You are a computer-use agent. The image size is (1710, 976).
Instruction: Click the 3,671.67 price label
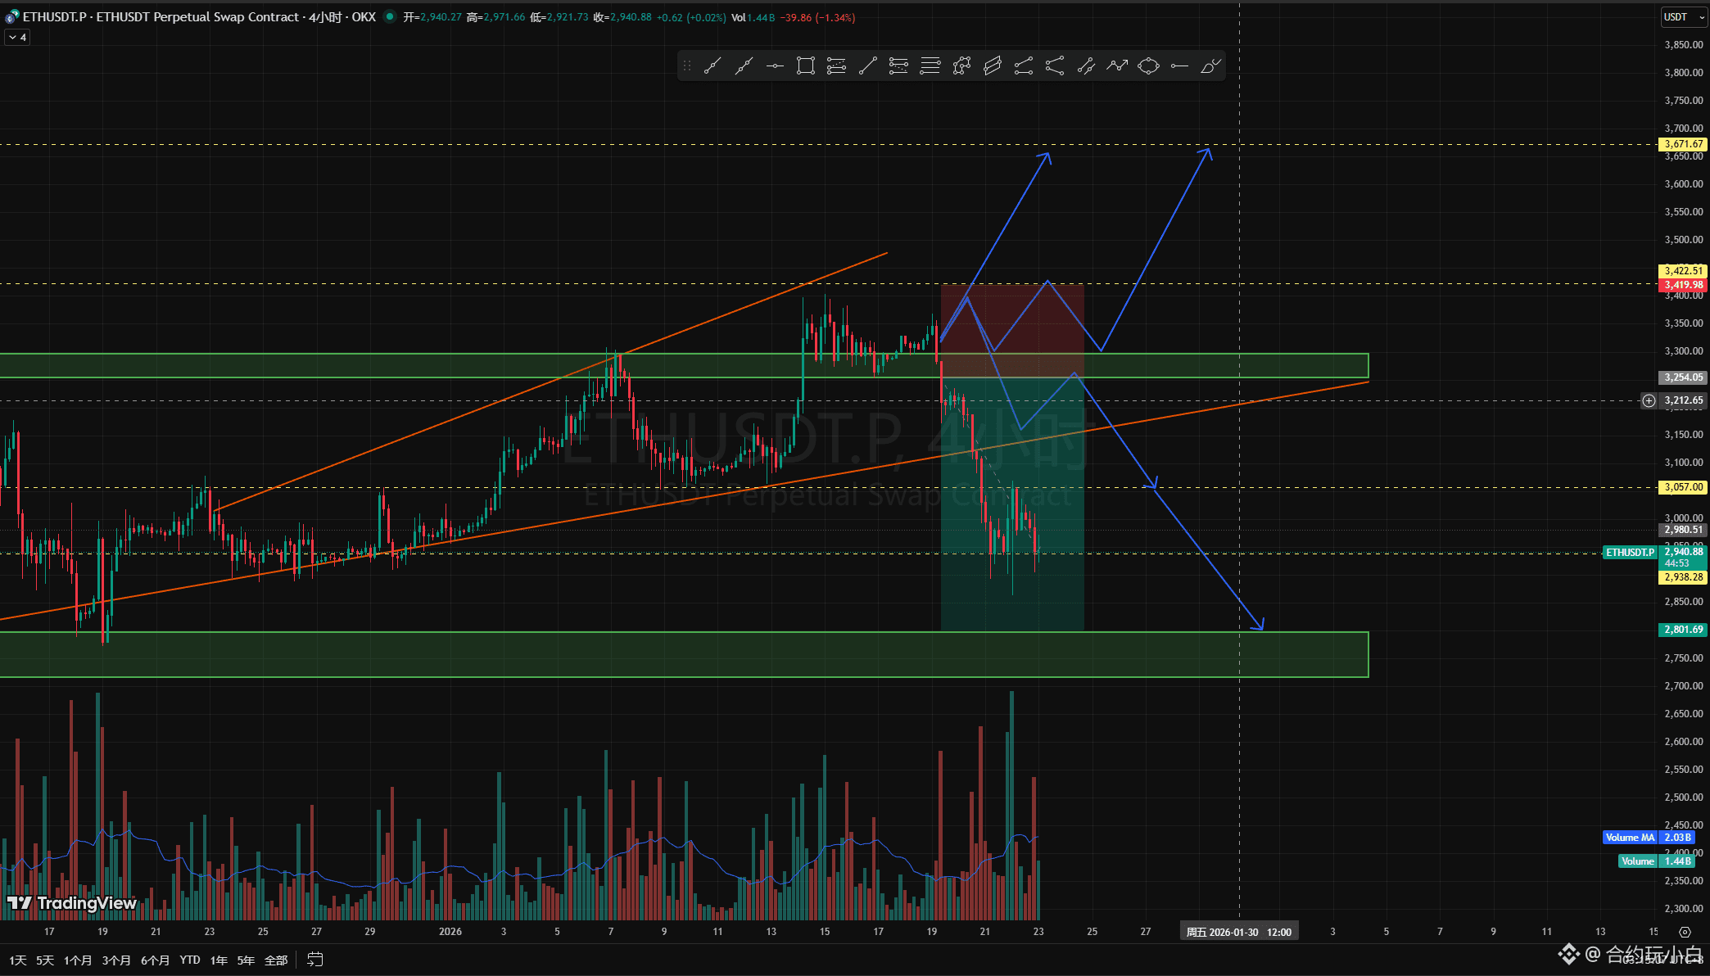coord(1684,144)
